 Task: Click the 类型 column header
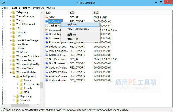tap(80, 13)
